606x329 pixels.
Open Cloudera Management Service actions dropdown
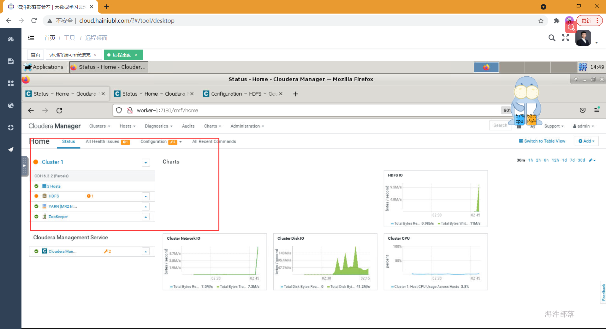pyautogui.click(x=146, y=252)
